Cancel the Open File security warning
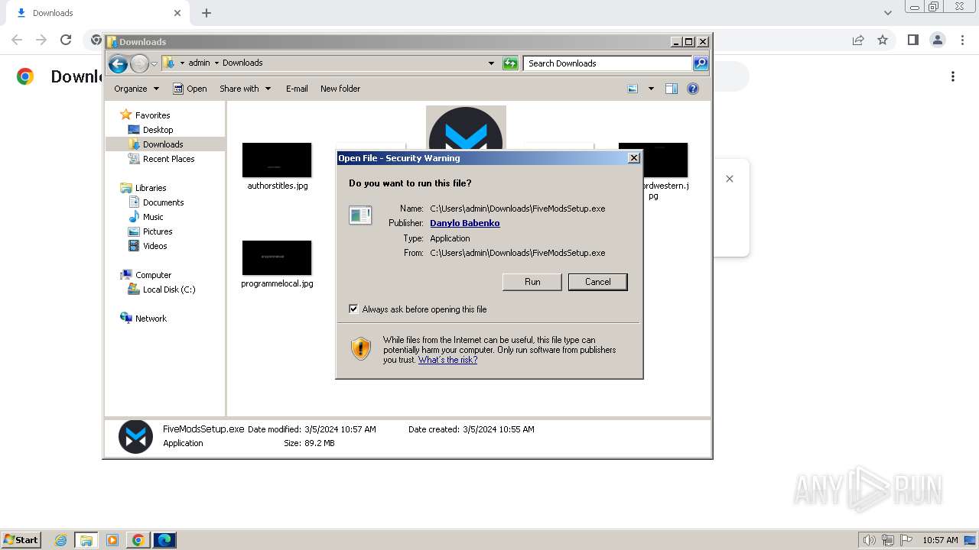979x550 pixels. [597, 282]
